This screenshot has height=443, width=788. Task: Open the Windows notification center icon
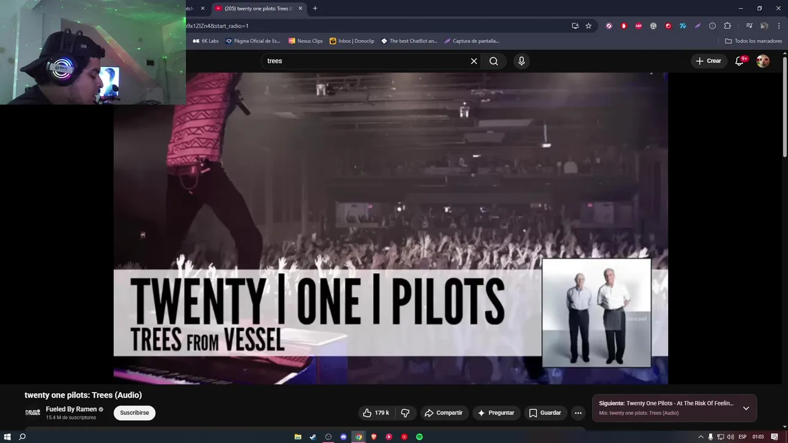[774, 437]
